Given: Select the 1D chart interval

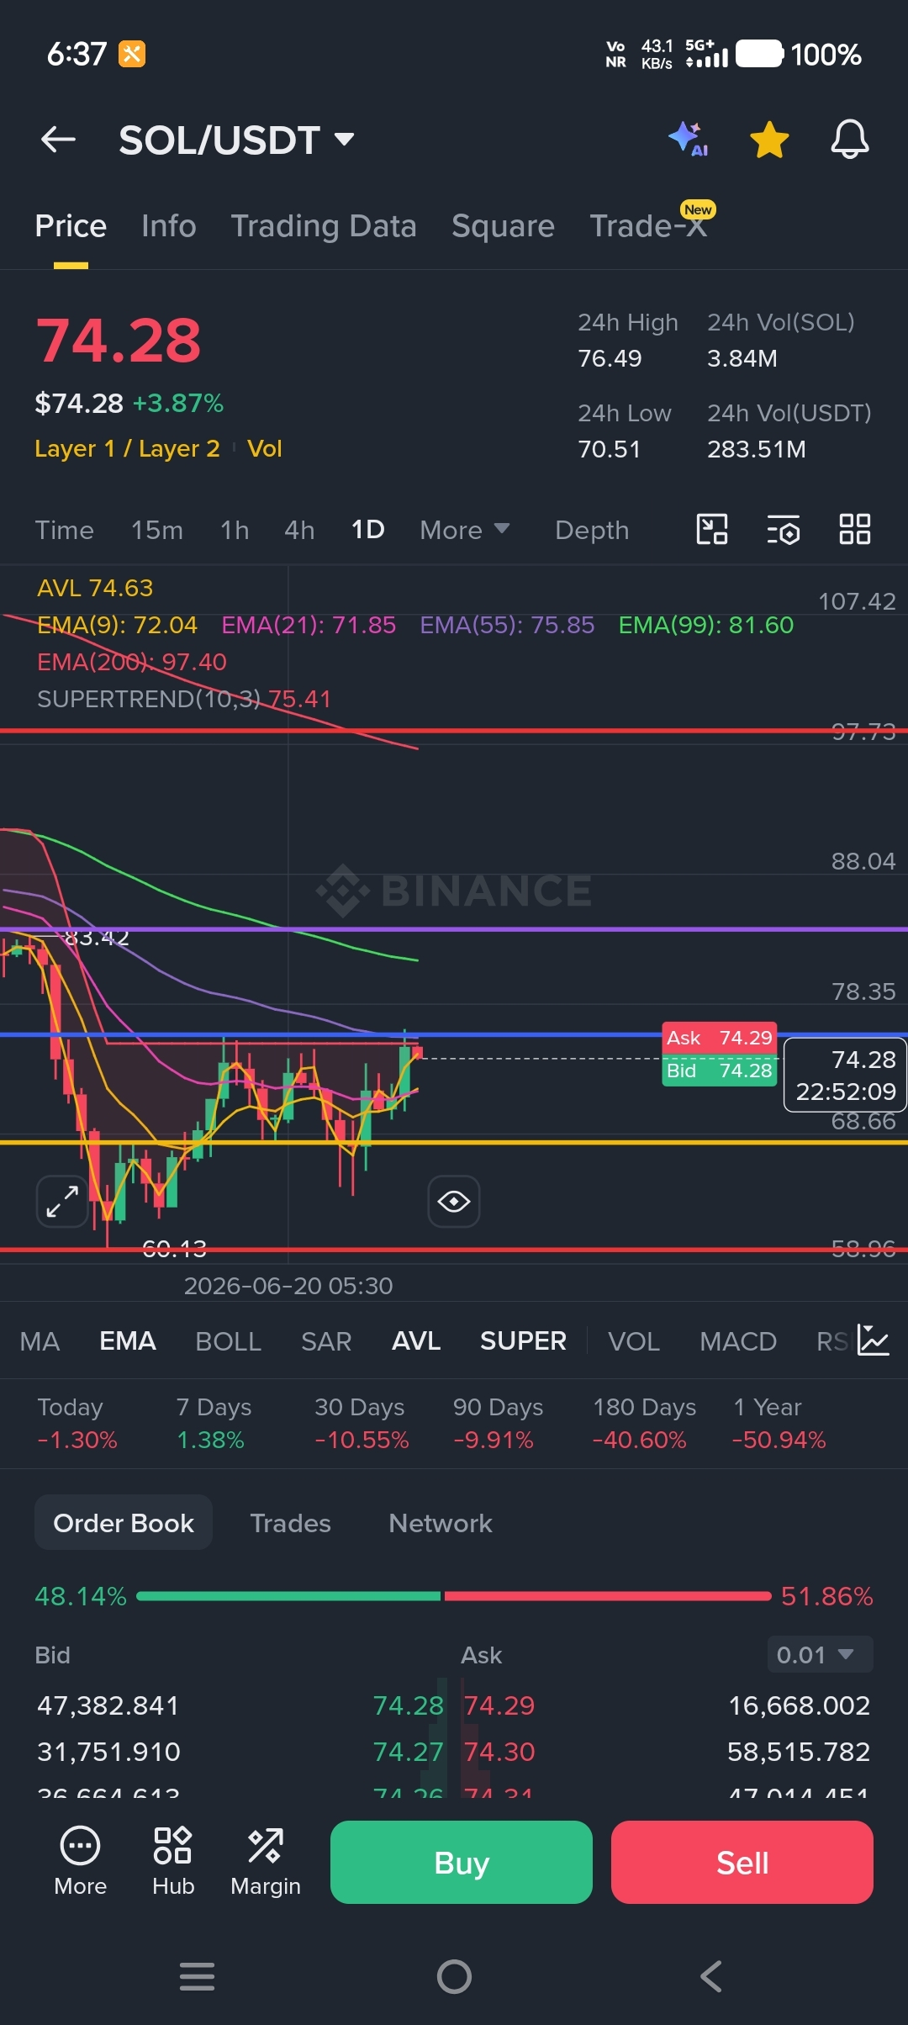Looking at the screenshot, I should (x=367, y=530).
